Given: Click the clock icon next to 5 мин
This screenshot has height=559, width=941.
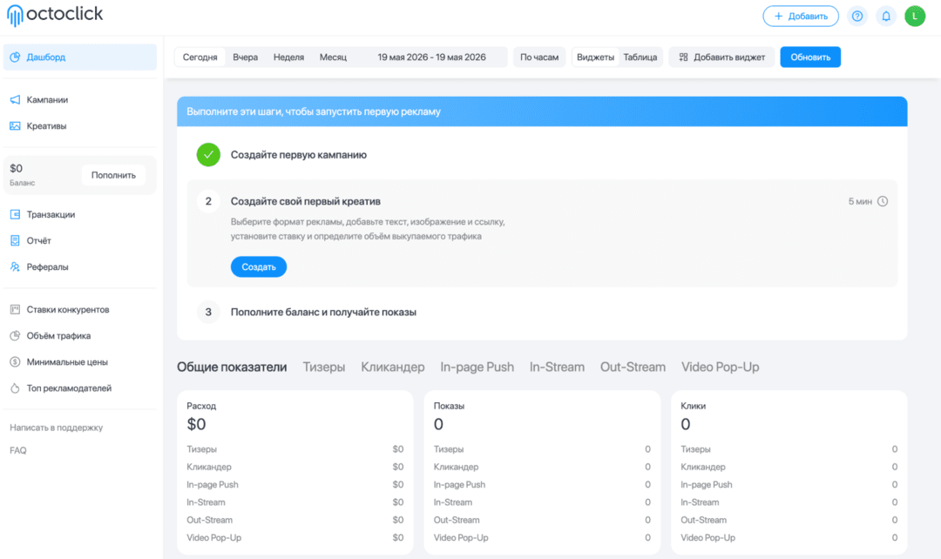Looking at the screenshot, I should click(x=882, y=201).
